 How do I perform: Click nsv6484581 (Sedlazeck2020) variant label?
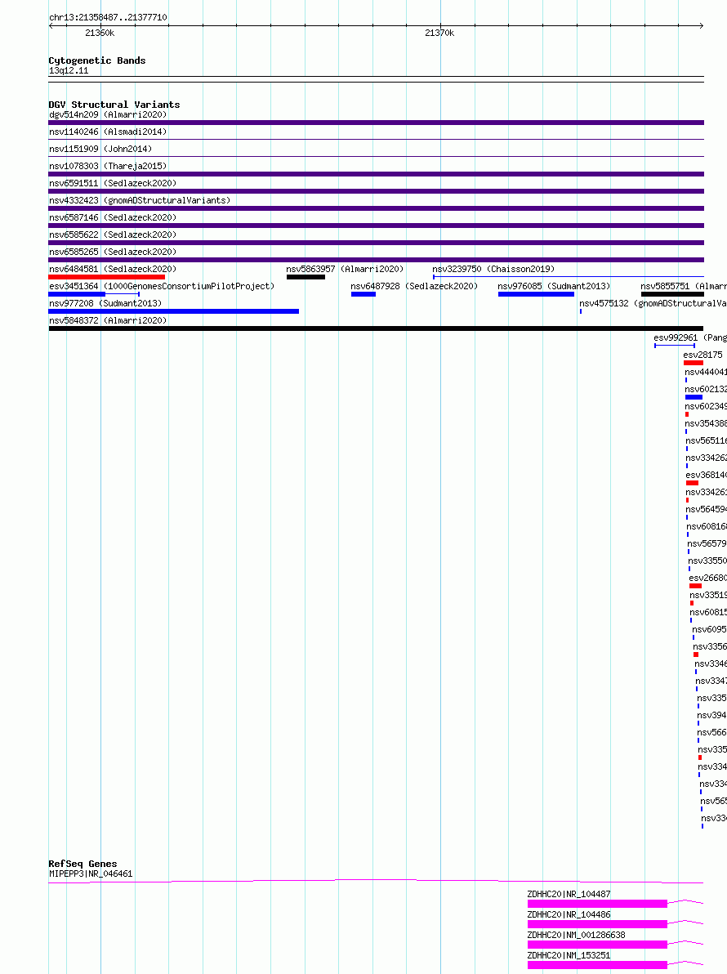click(113, 270)
